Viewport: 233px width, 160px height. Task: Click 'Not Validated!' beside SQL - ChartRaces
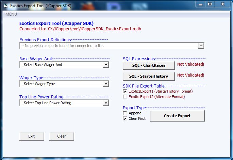tap(190, 64)
